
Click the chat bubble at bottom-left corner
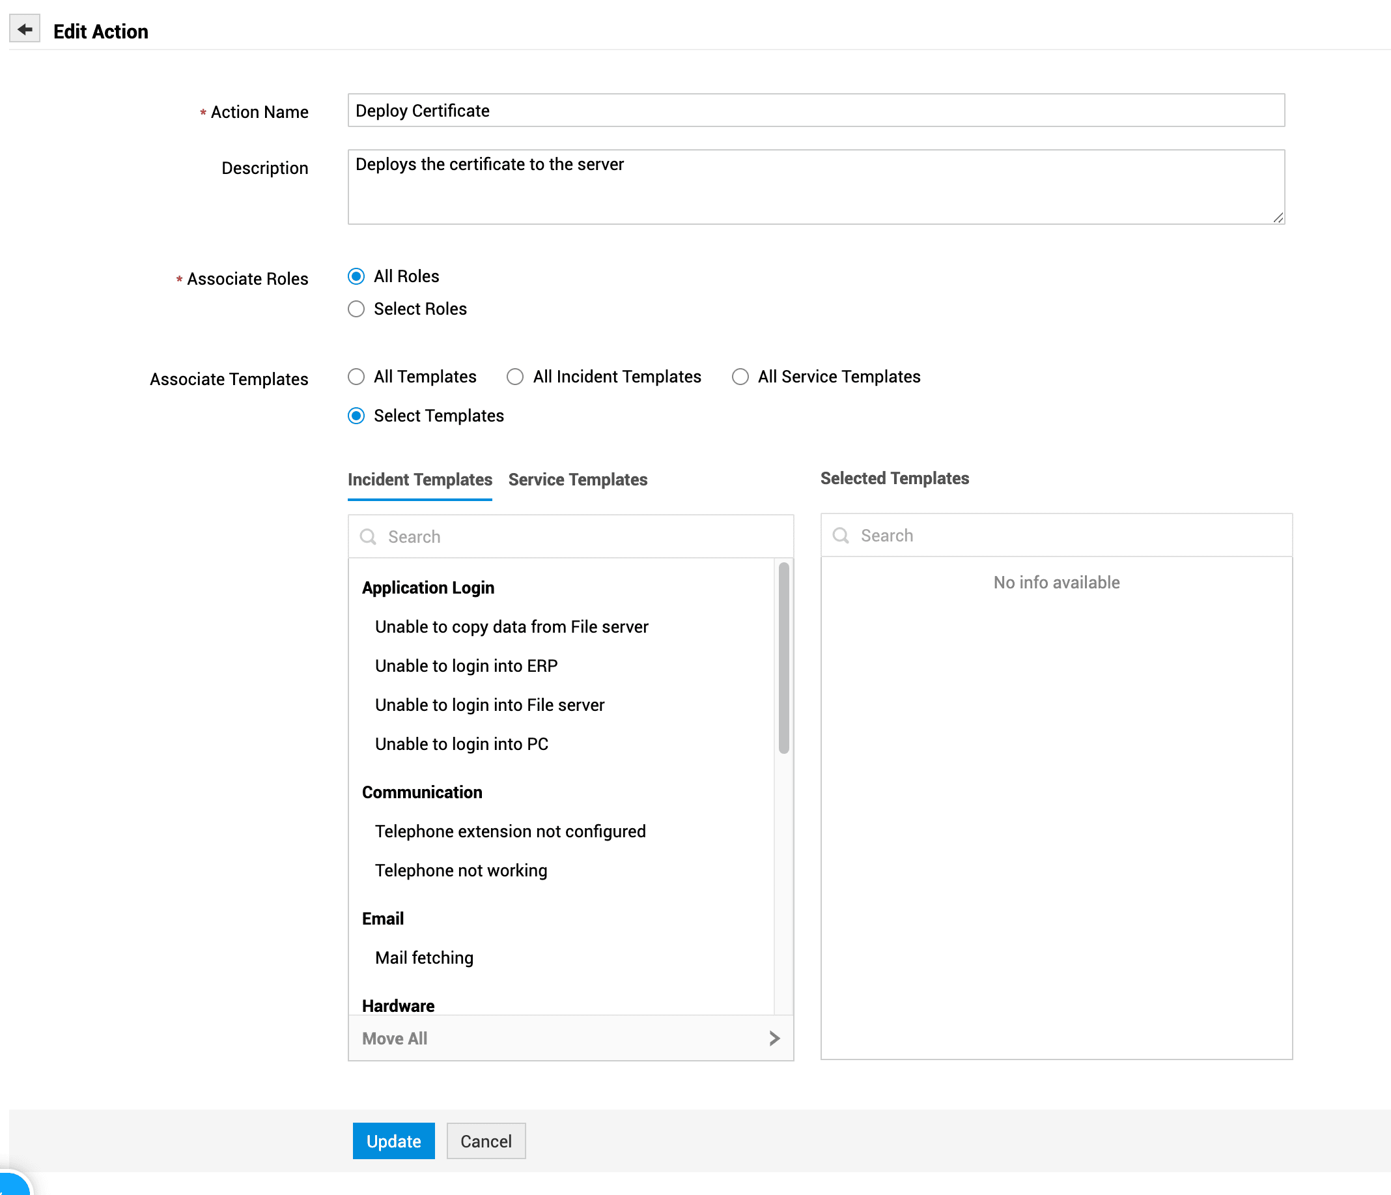[x=12, y=1185]
